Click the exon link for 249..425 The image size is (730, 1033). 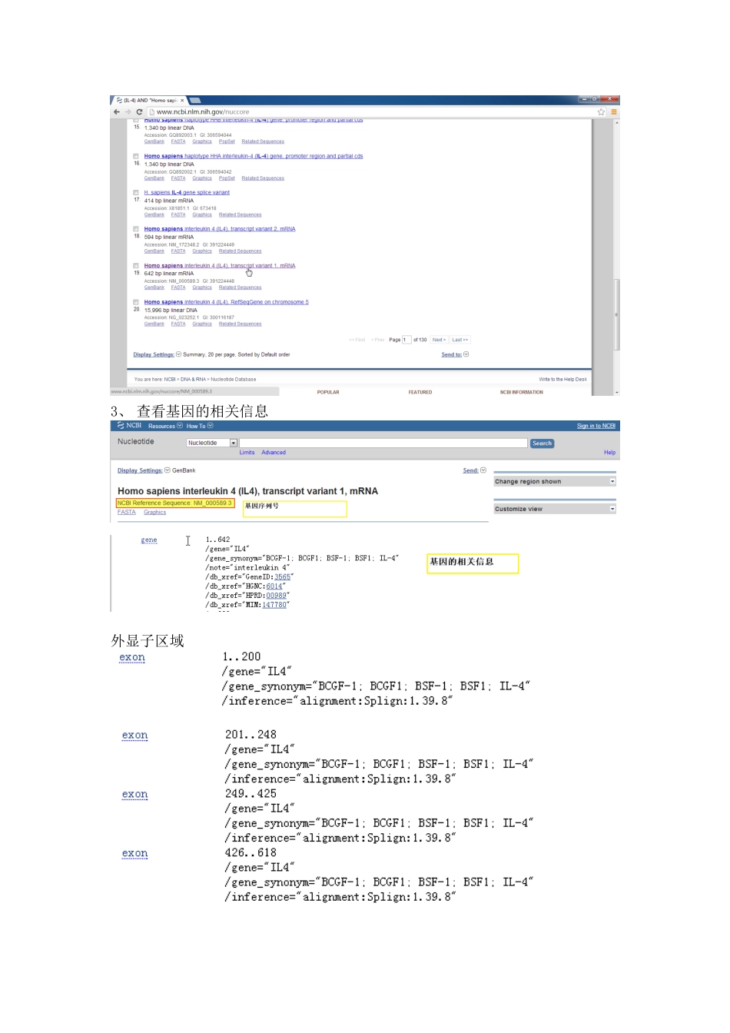(134, 796)
